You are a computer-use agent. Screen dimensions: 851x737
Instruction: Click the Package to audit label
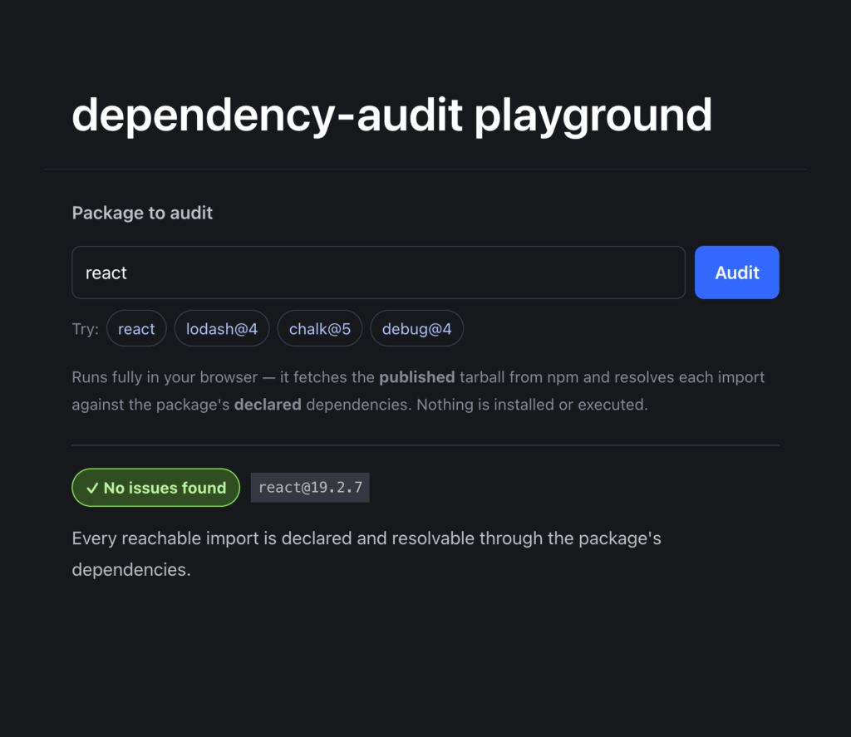point(142,213)
